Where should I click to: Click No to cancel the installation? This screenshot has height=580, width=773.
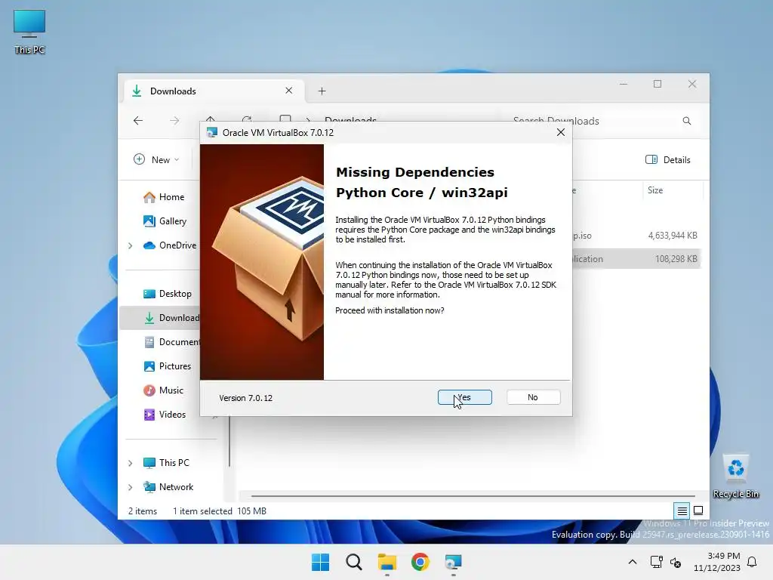click(x=533, y=397)
